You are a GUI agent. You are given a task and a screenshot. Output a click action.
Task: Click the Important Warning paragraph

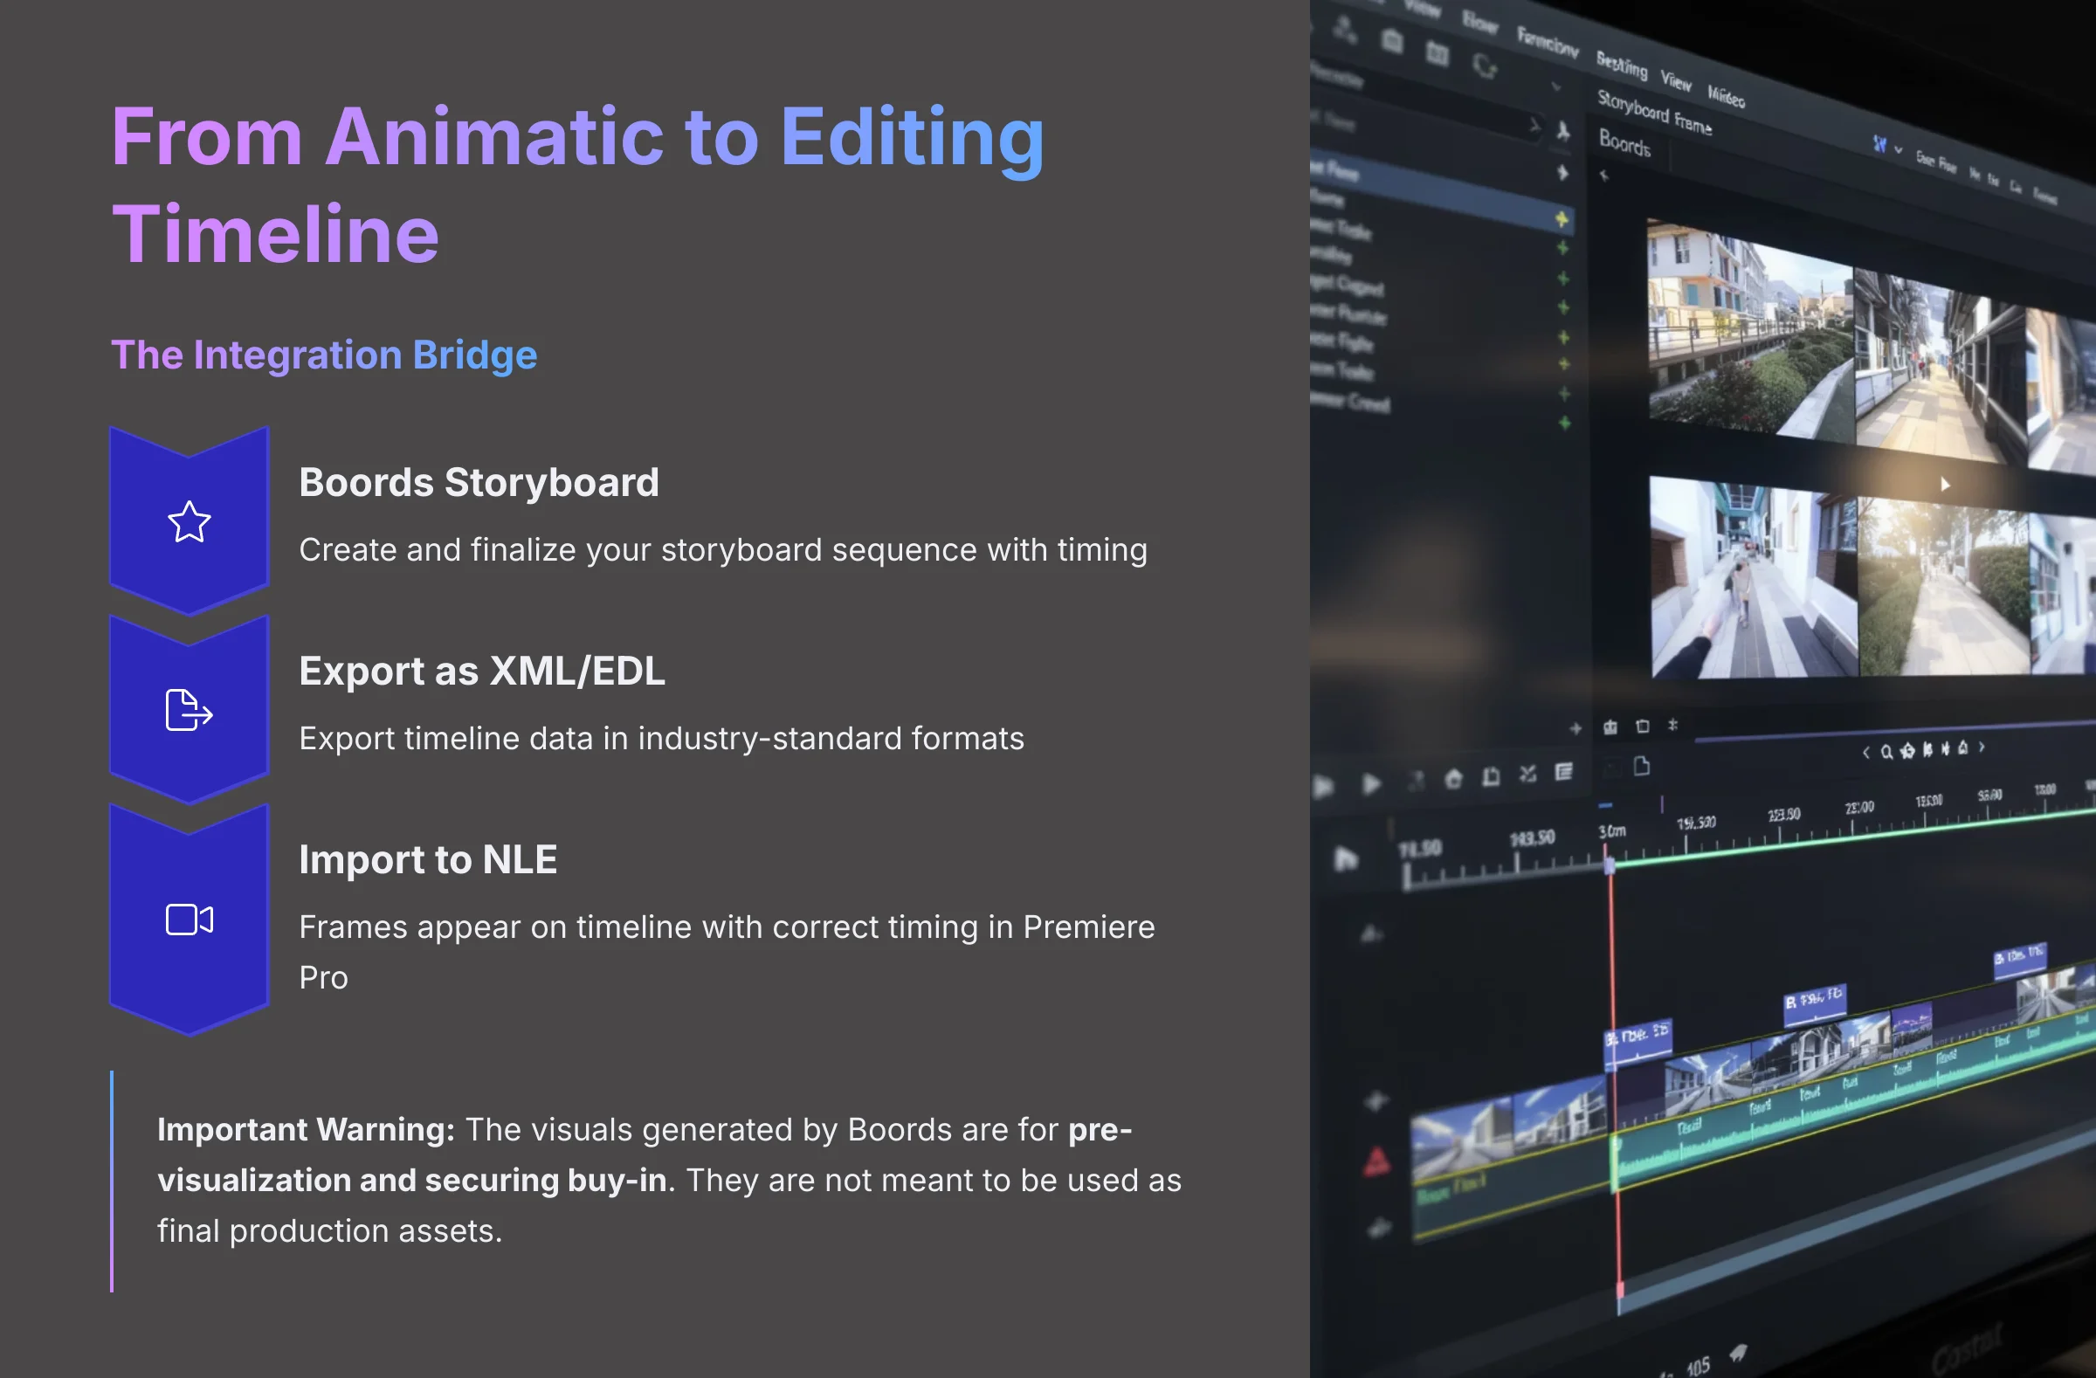(669, 1180)
